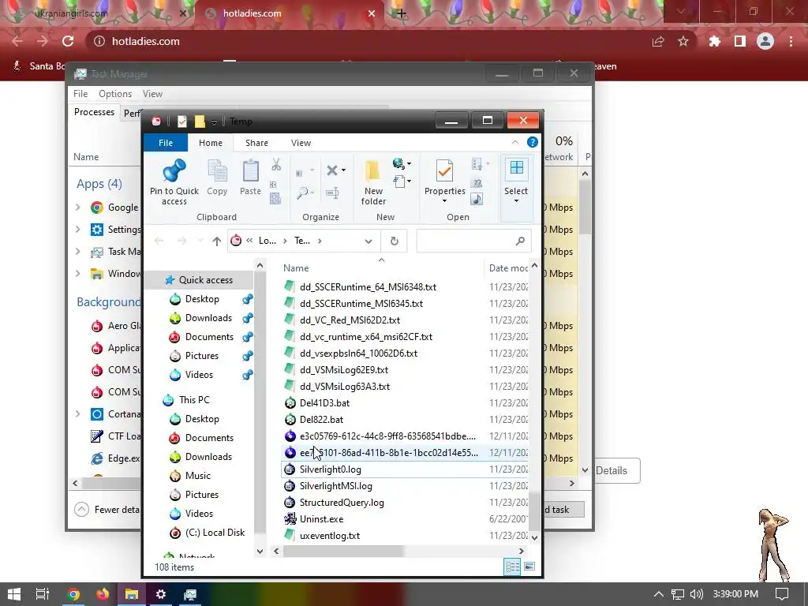Open the File ribbon tab
Image resolution: width=808 pixels, height=606 pixels.
pyautogui.click(x=166, y=143)
